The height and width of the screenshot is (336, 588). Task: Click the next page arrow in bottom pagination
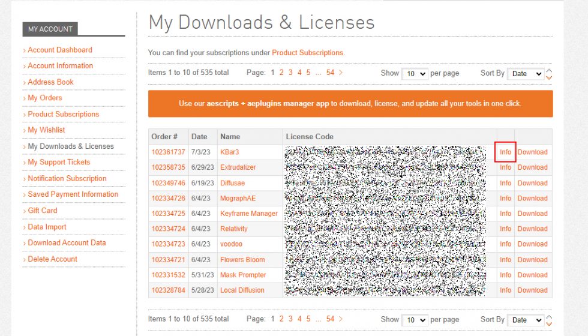point(341,319)
